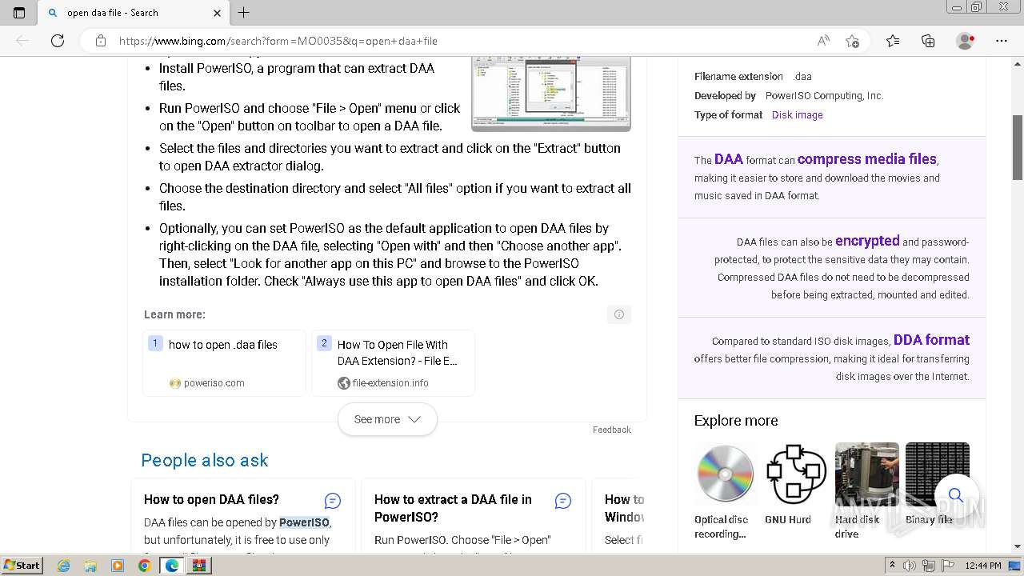Viewport: 1024px width, 576px height.
Task: Click 'encrypted' highlighted text
Action: 867,241
